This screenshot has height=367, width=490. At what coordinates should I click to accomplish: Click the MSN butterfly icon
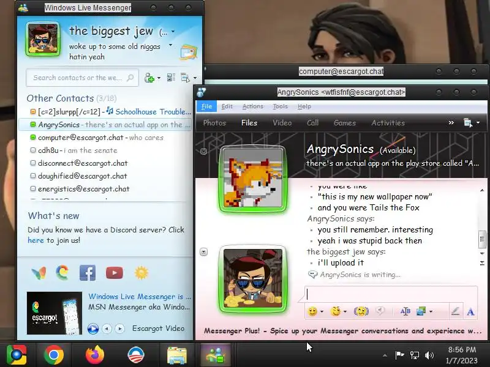(x=39, y=273)
